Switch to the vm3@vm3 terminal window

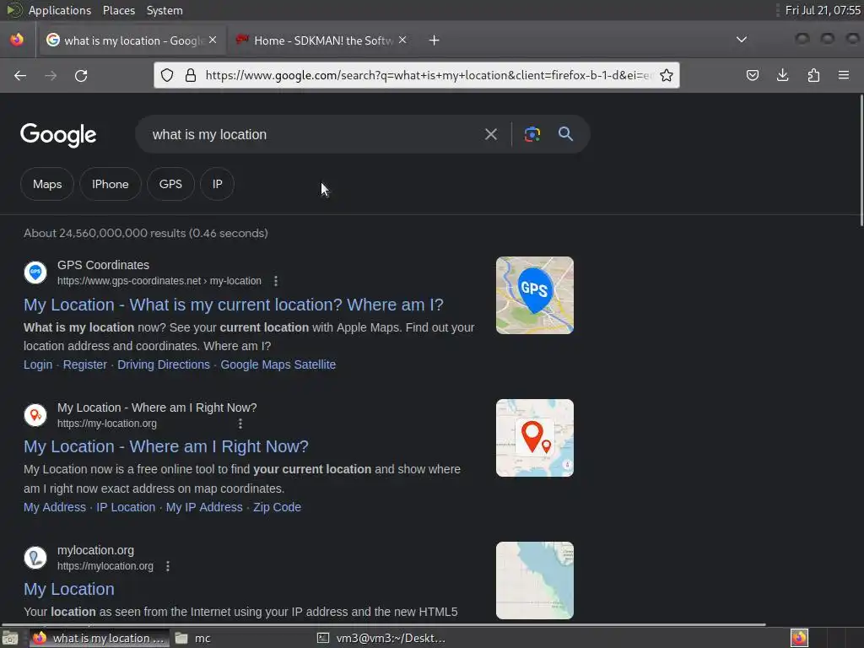[381, 638]
